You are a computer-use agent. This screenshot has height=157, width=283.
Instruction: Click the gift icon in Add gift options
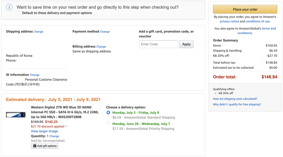click(x=35, y=146)
